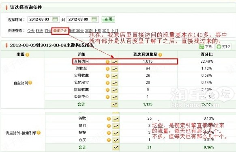The height and width of the screenshot is (152, 236).
Task: View trend chart for 我的淘宝
Action: coord(114,83)
